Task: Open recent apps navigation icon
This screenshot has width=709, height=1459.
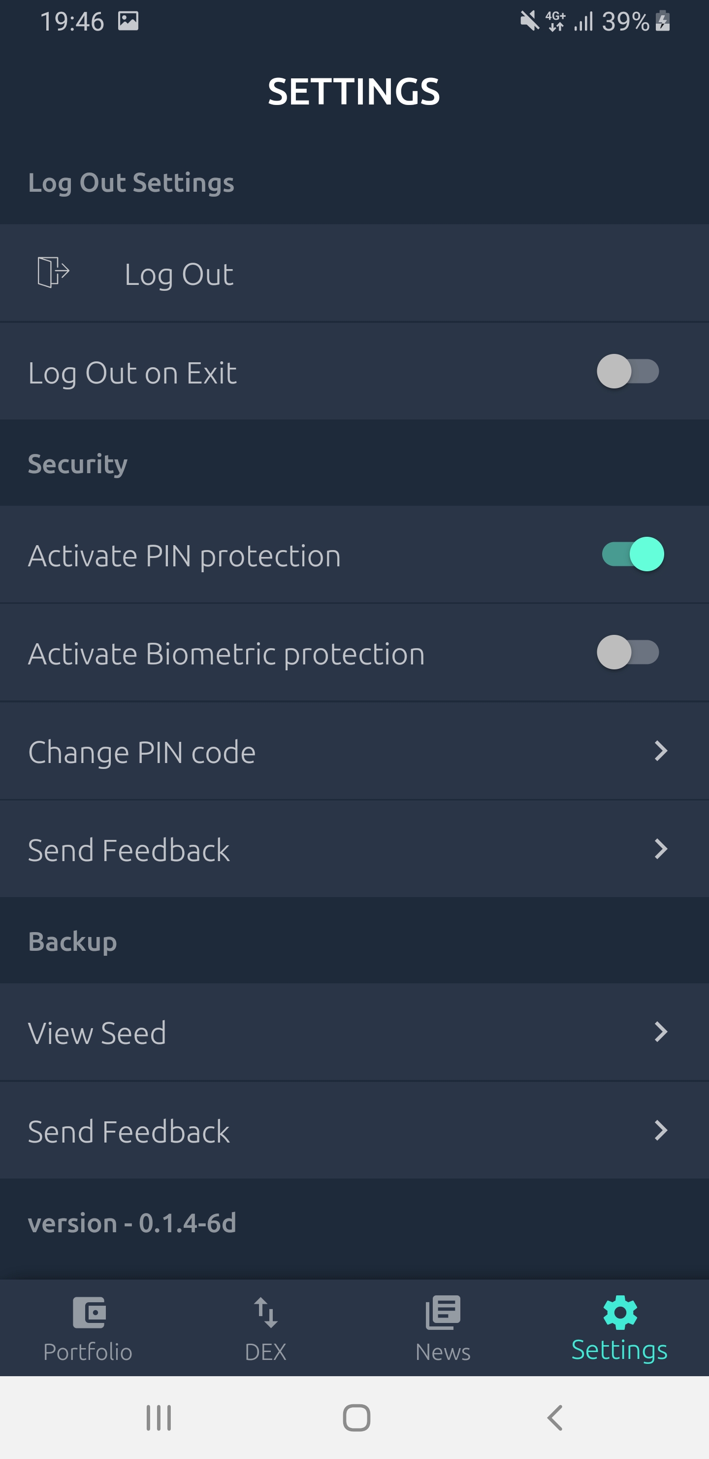Action: tap(159, 1418)
